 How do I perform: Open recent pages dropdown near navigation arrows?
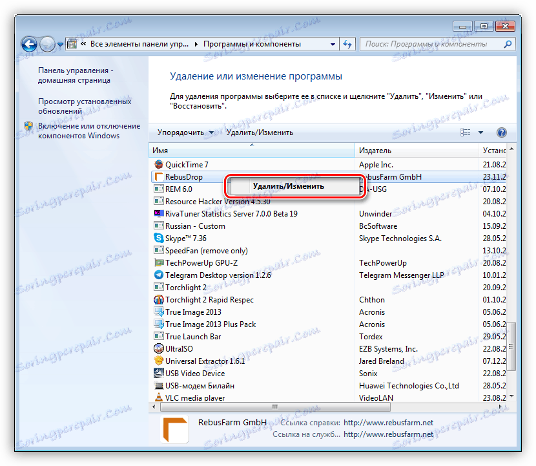pyautogui.click(x=60, y=45)
